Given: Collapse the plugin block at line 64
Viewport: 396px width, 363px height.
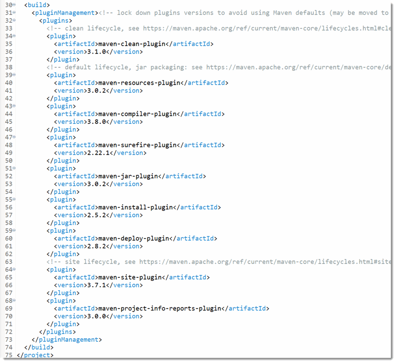Looking at the screenshot, I should (14, 269).
